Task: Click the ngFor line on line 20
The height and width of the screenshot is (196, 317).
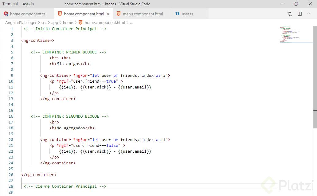Action: click(105, 139)
